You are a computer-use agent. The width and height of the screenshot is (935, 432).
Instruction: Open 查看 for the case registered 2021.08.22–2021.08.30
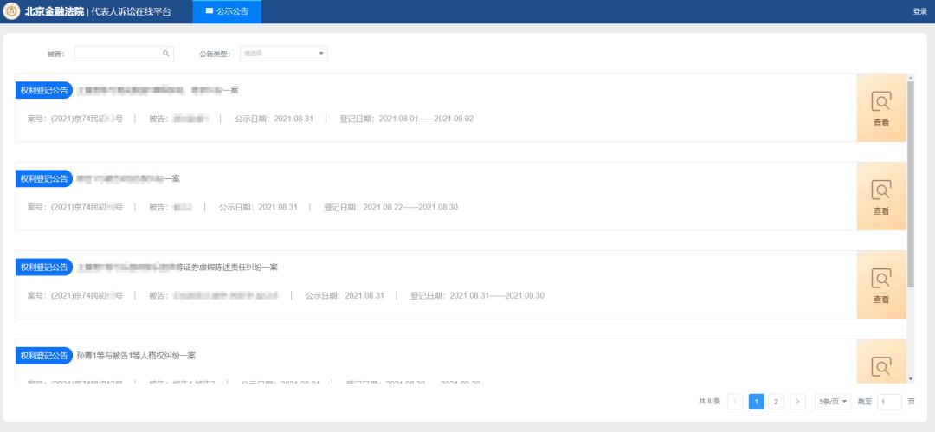coord(880,197)
